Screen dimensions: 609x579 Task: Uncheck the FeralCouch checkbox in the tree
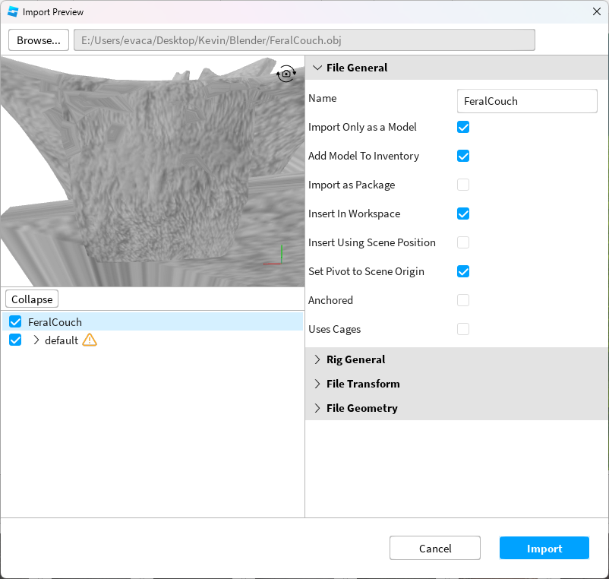pyautogui.click(x=15, y=321)
